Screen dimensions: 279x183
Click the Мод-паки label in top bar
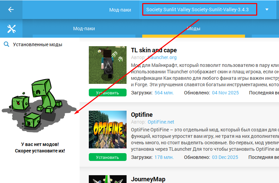120,10
